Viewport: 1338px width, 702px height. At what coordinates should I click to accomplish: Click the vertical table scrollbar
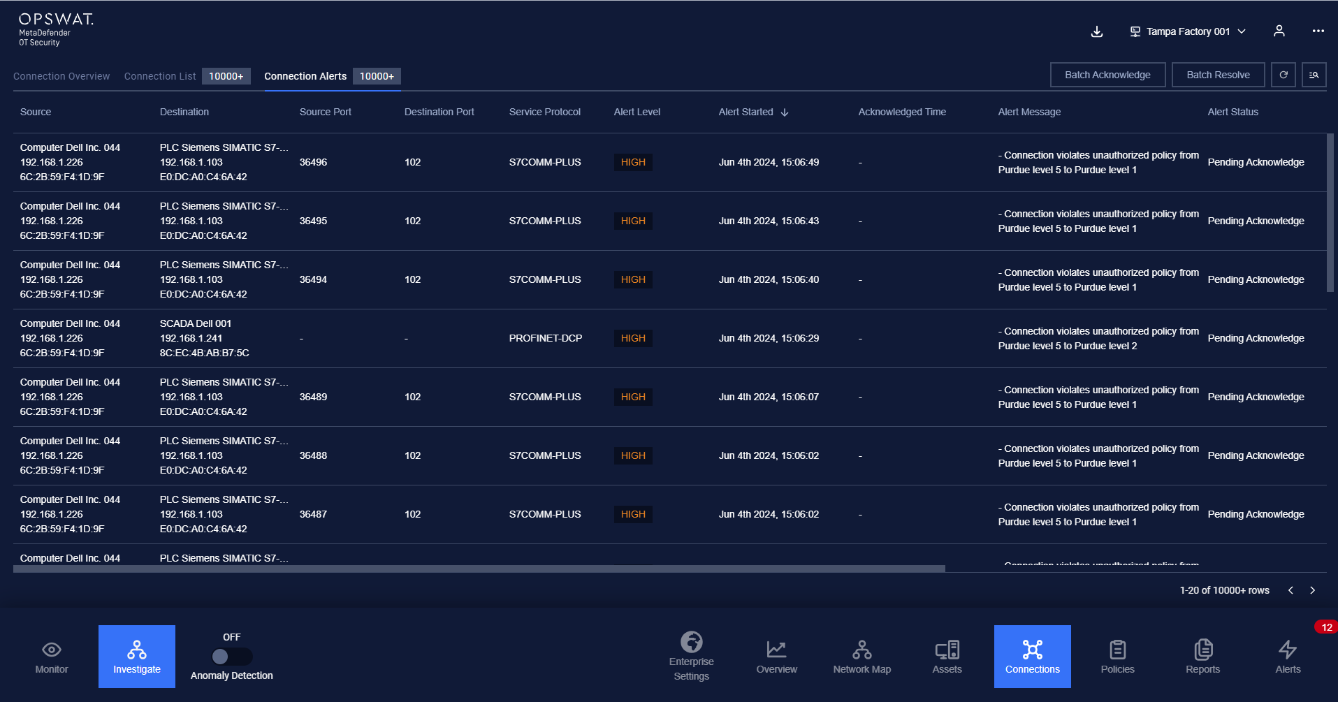[1330, 213]
